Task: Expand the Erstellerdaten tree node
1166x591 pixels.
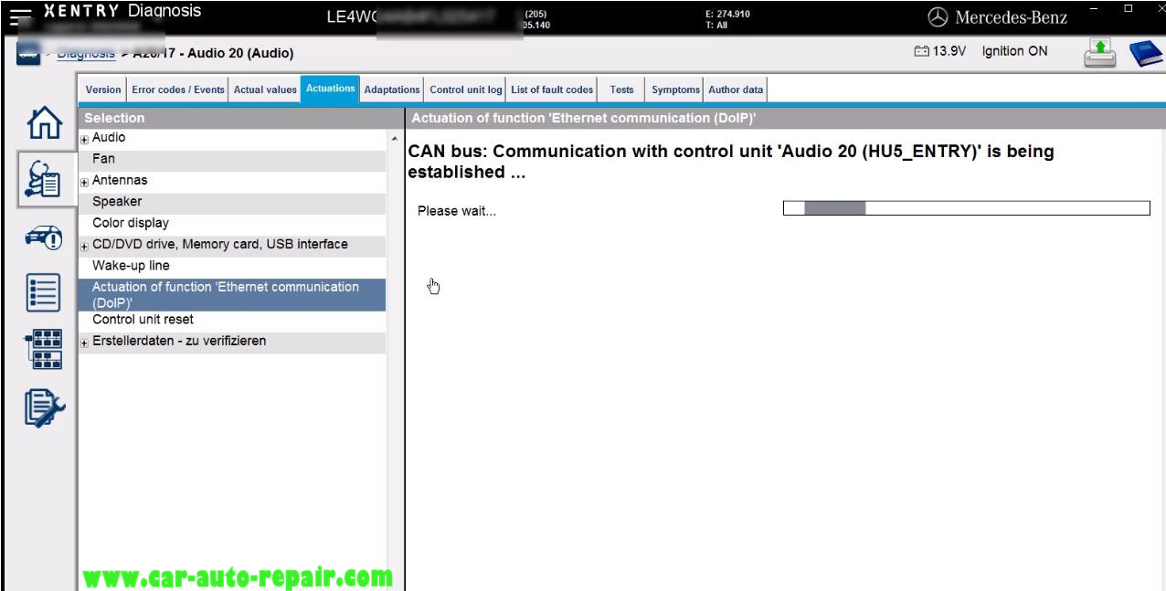Action: click(85, 343)
